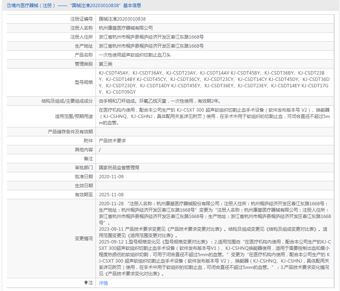Image resolution: width=340 pixels, height=291 pixels.
Task: Select text 由手柄和刀杆组成。环氧乙烷灭菌
Action: click(x=133, y=101)
